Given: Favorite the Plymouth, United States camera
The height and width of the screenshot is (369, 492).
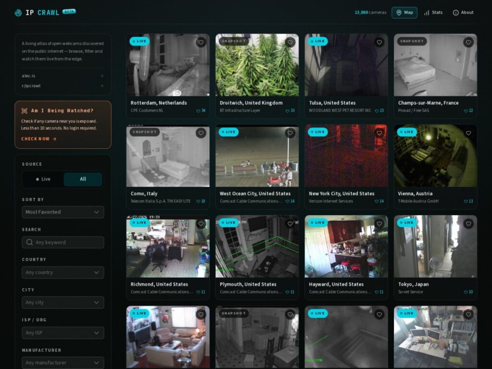Looking at the screenshot, I should (290, 224).
